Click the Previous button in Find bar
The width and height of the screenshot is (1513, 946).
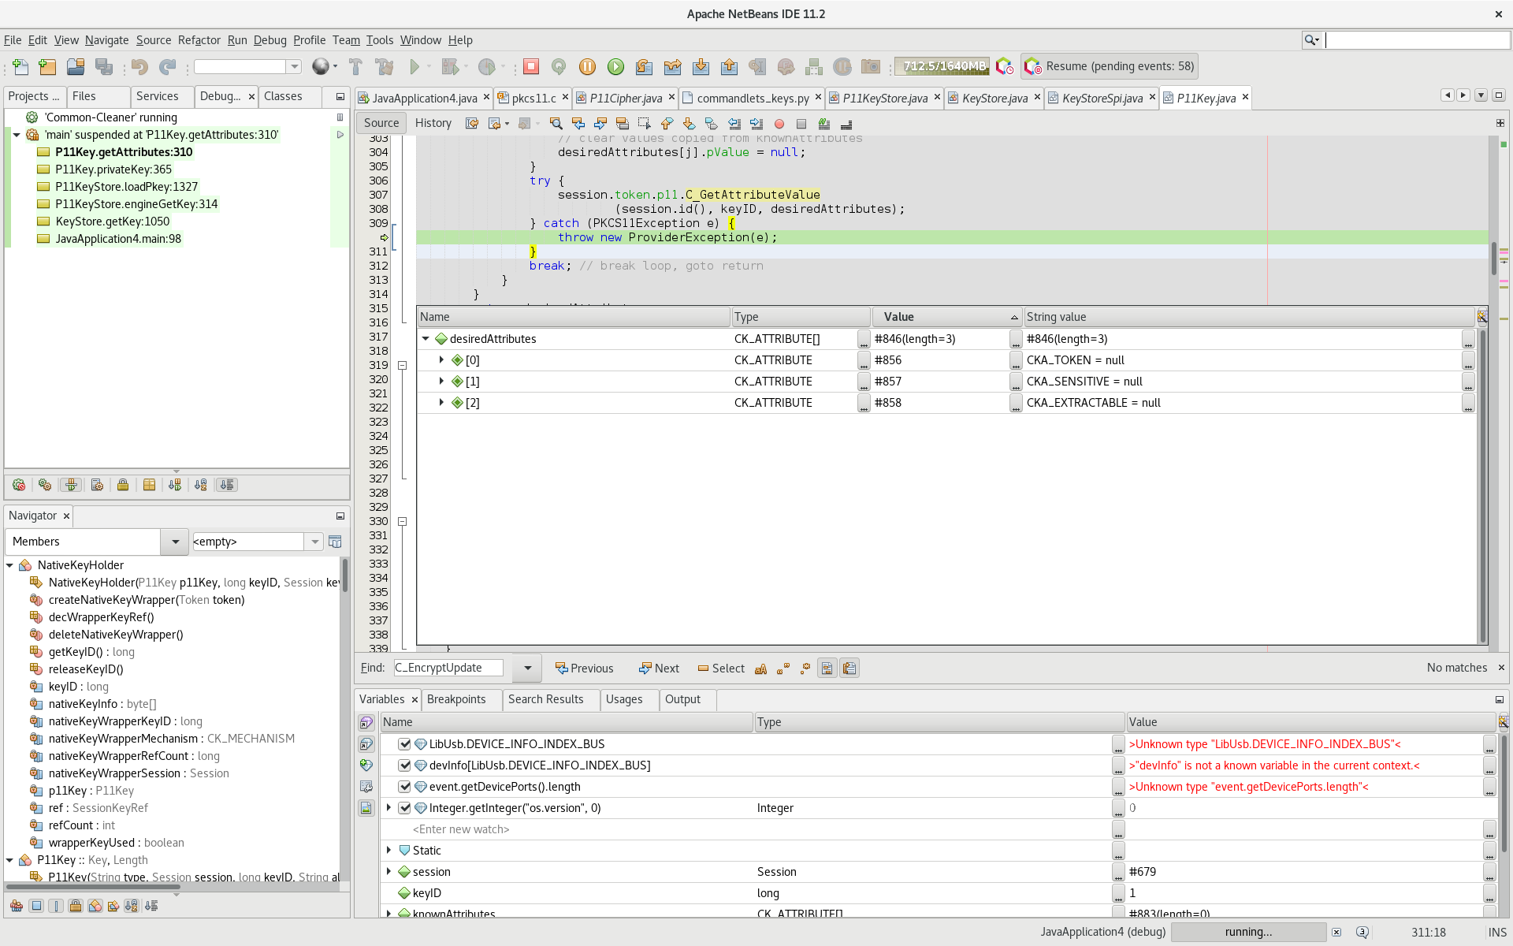585,668
